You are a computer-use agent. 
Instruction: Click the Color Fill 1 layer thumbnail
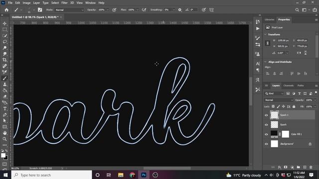coord(274,134)
